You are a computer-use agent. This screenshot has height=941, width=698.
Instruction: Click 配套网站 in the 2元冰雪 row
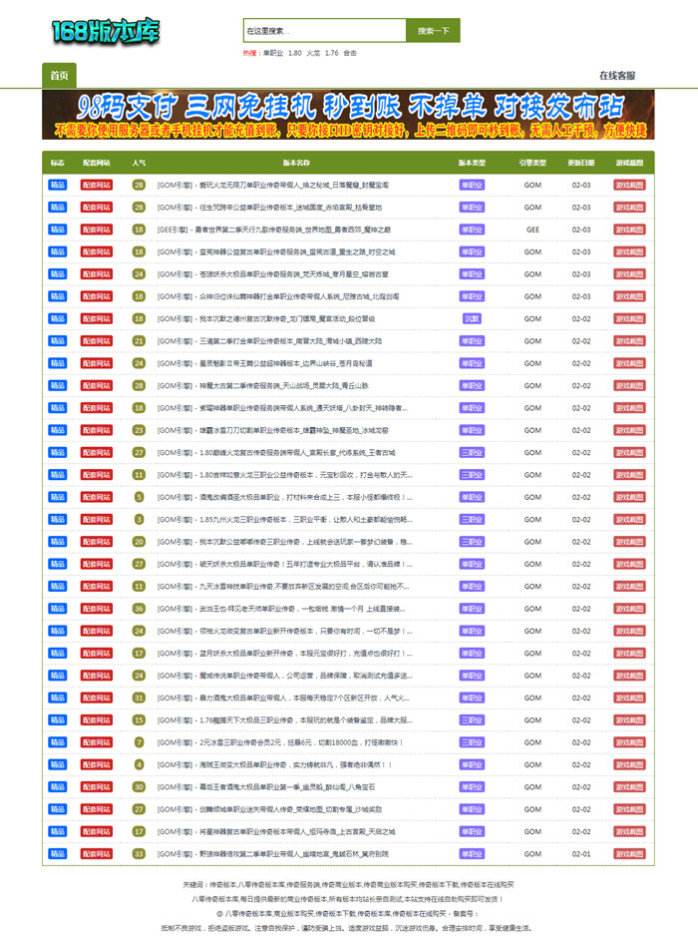(97, 742)
